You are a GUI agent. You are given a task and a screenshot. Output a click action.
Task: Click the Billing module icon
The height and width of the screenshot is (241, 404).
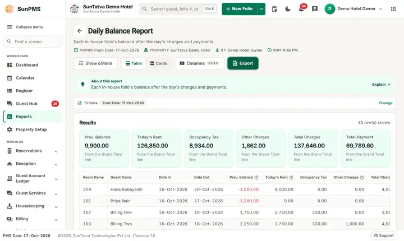10,219
